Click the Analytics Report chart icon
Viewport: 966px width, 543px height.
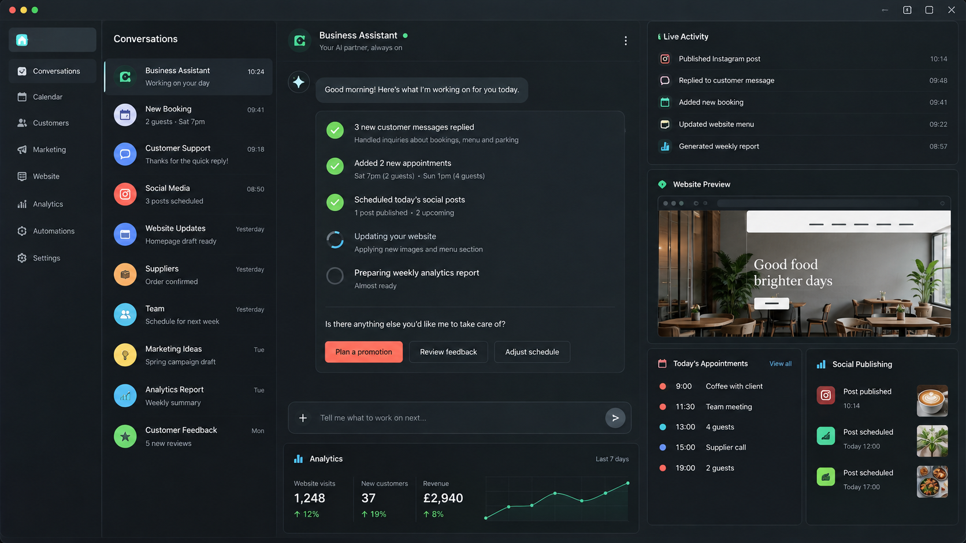pos(125,396)
